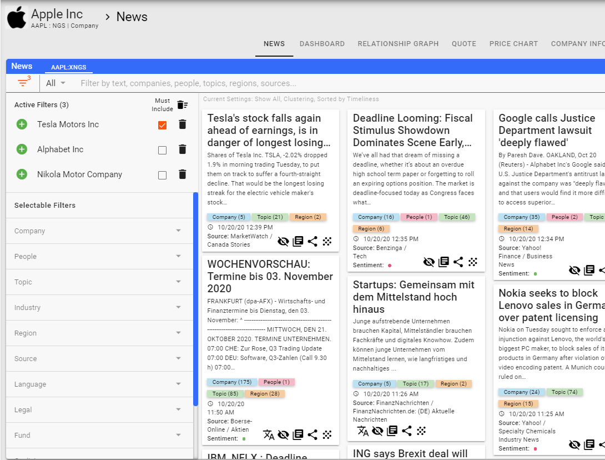The image size is (605, 460).
Task: Hide the Startups Gemeinsam article
Action: pos(377,431)
